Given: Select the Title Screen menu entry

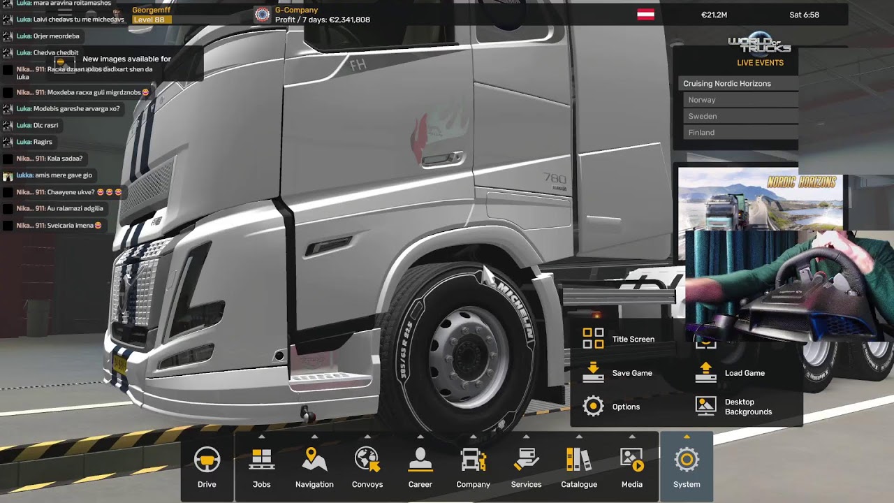Looking at the screenshot, I should coord(633,340).
